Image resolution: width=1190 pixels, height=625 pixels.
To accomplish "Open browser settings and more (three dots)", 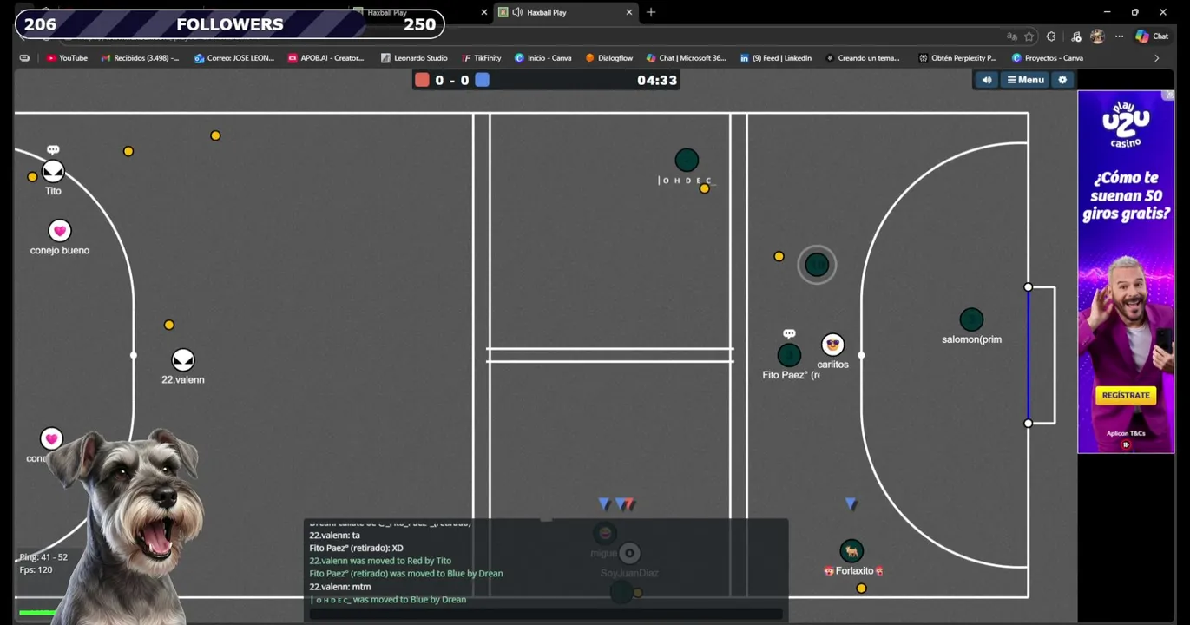I will (1119, 36).
